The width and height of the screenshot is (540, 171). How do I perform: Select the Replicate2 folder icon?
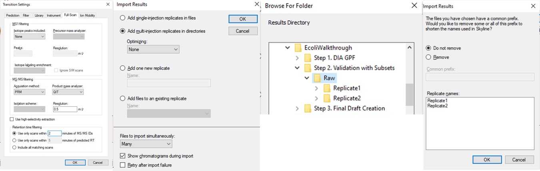[x=327, y=98]
